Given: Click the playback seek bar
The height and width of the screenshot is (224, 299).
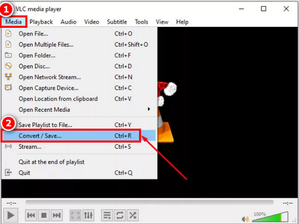Looking at the screenshot, I should tap(149, 202).
